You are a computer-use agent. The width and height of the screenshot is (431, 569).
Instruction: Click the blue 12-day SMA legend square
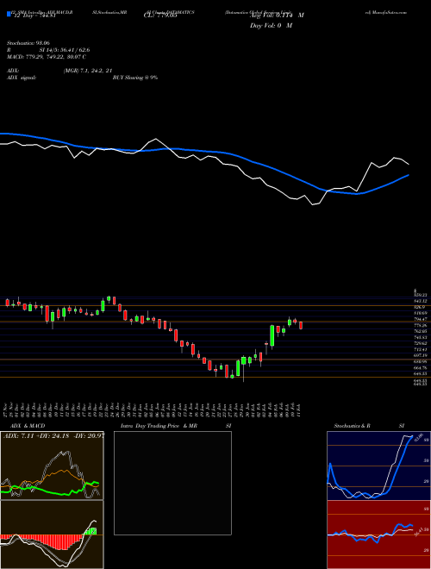click(9, 15)
